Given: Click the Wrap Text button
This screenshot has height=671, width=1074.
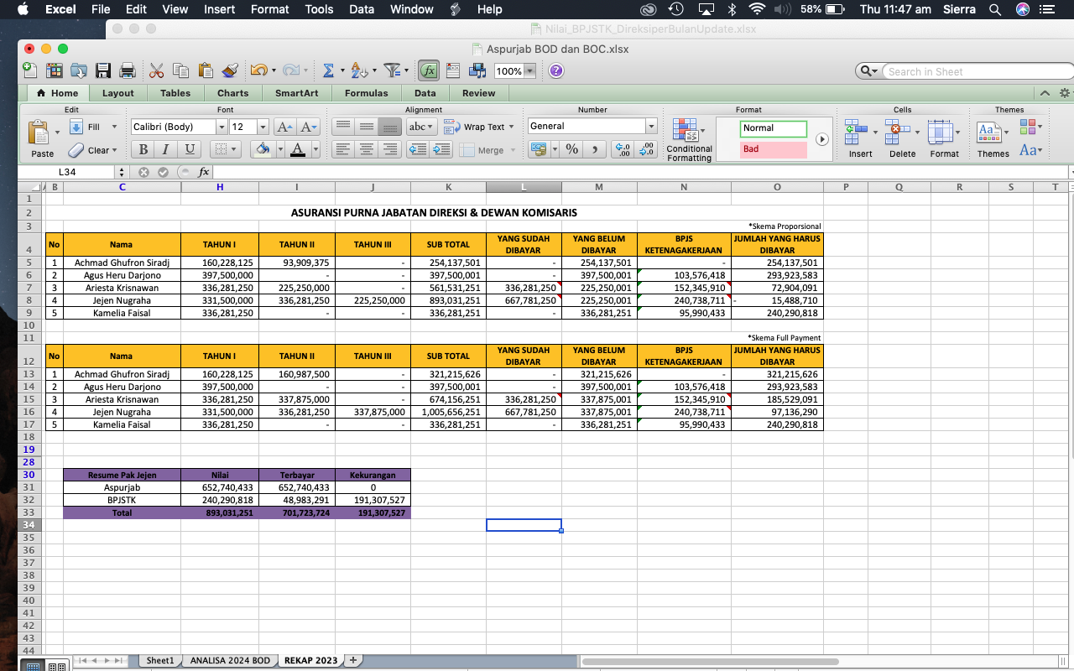Looking at the screenshot, I should coord(476,127).
